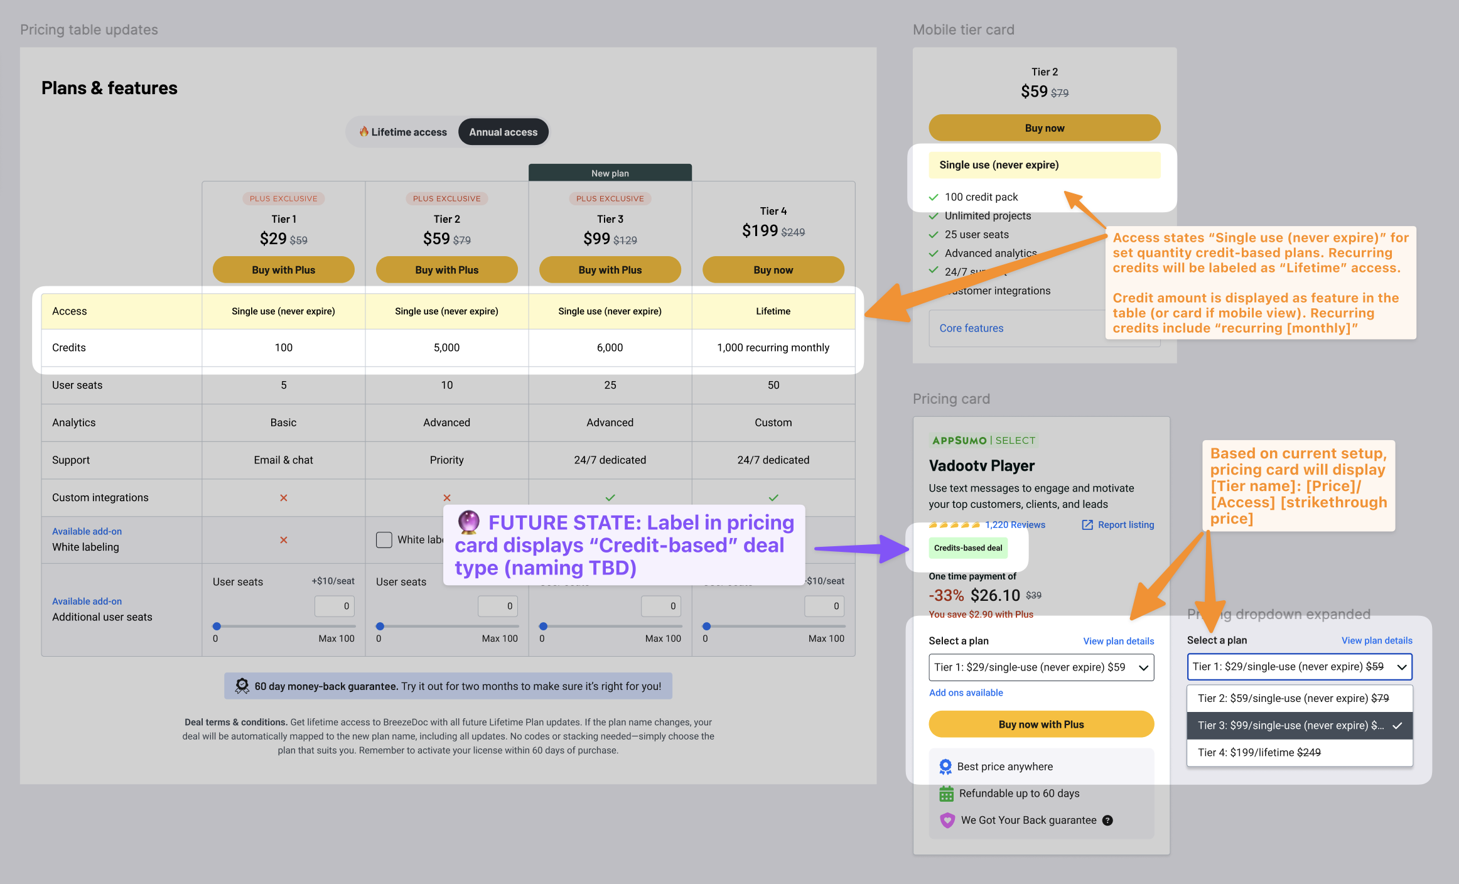Collapse the expanded Tier 1 plan dropdown

coord(1299,667)
